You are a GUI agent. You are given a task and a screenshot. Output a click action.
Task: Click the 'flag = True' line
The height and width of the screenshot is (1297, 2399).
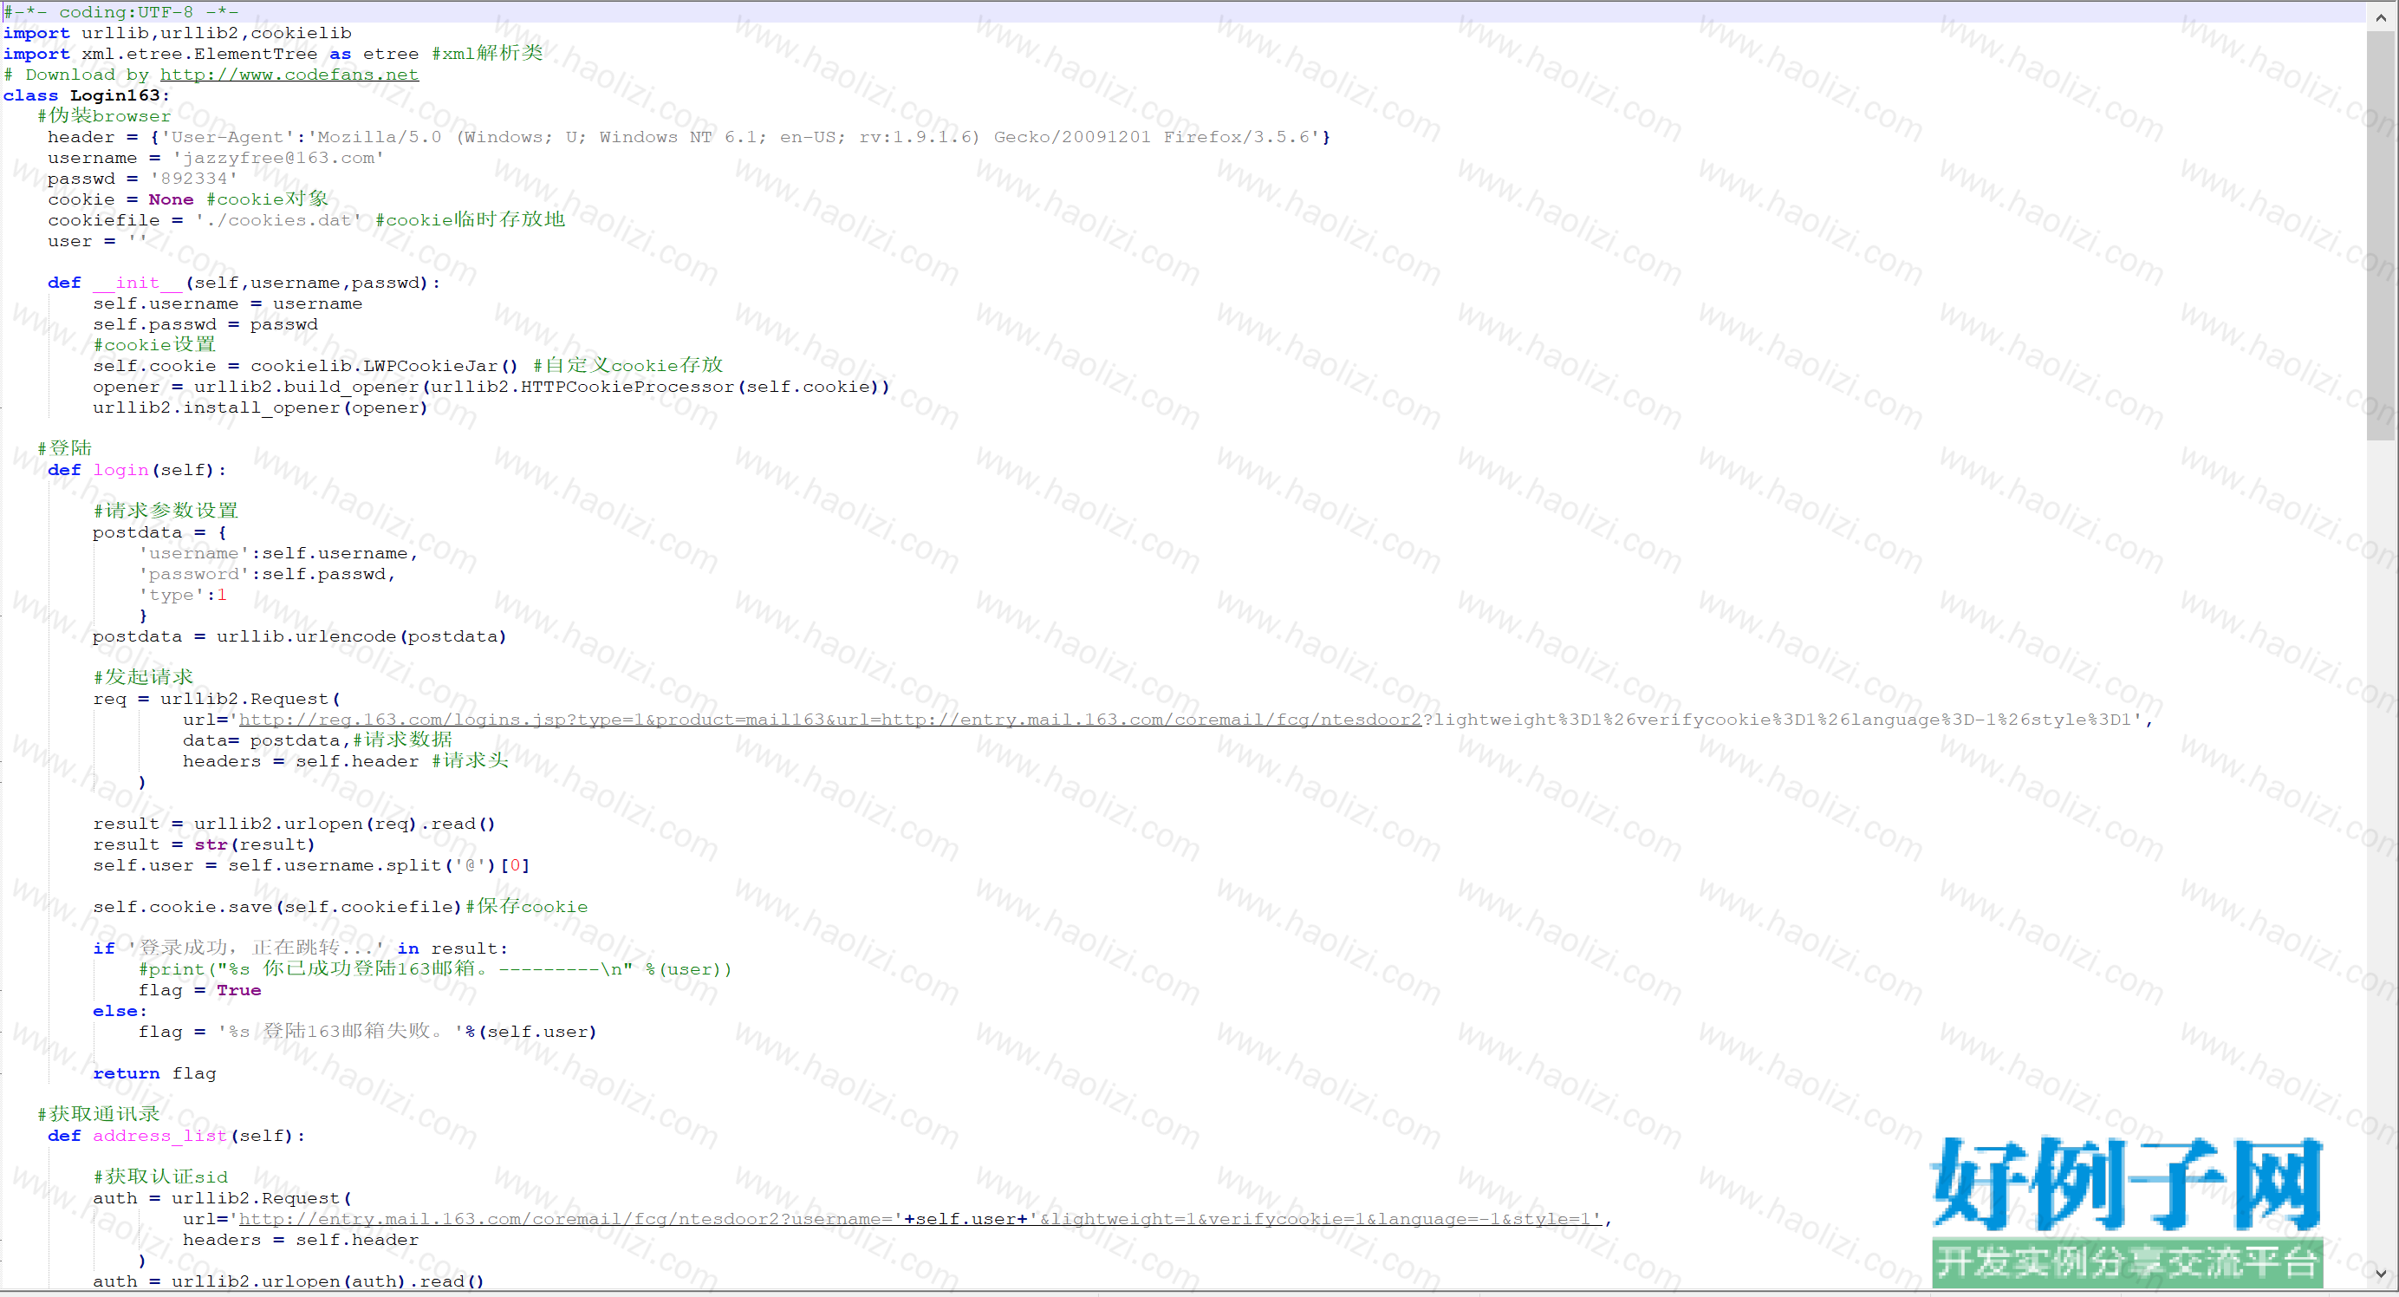200,989
